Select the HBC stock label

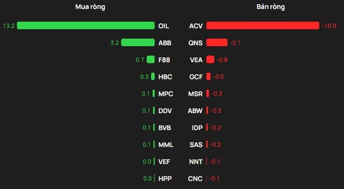point(165,77)
